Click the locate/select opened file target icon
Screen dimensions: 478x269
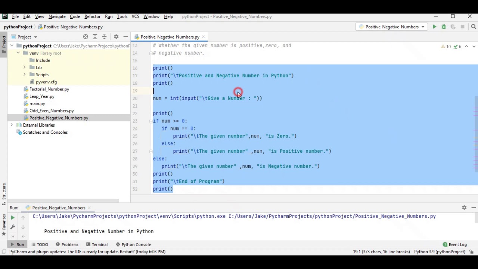(x=86, y=37)
